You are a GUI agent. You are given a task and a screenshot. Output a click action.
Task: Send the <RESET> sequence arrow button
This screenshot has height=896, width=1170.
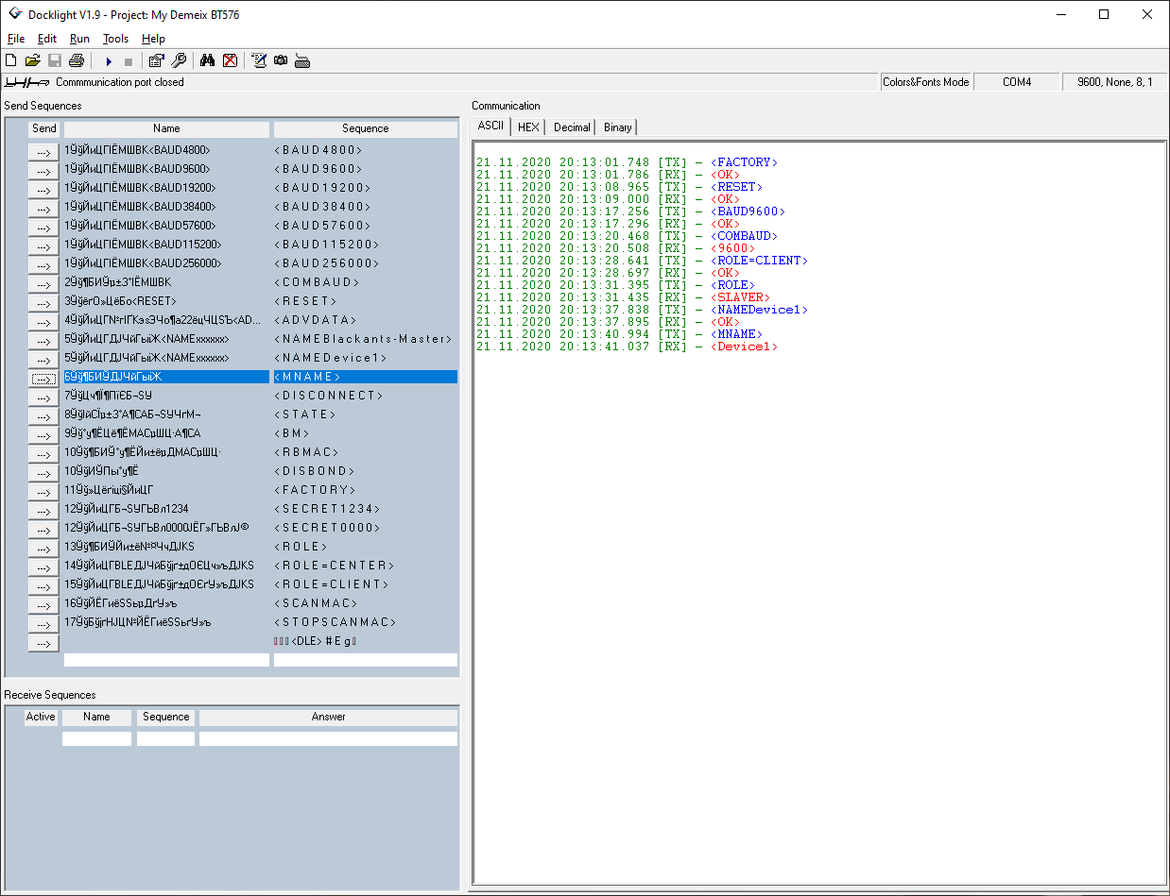(43, 302)
